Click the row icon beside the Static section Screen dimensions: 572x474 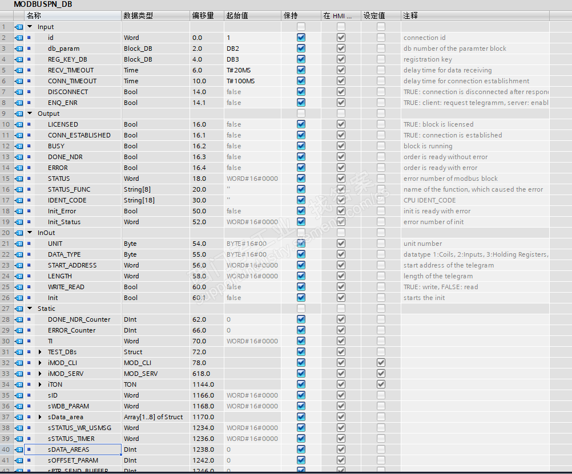pyautogui.click(x=19, y=309)
